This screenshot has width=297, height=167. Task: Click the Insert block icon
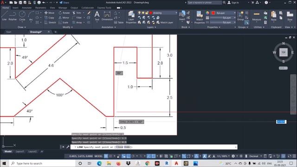(x=182, y=15)
